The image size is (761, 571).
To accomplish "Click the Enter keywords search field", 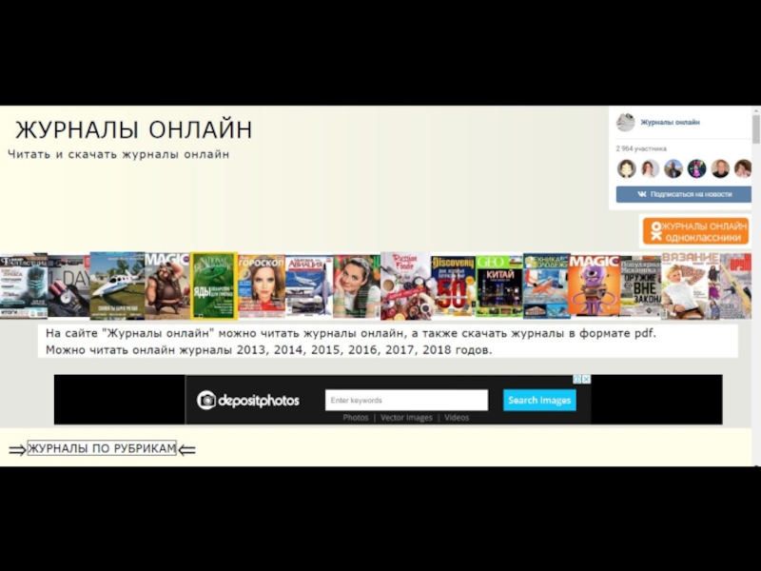I will pyautogui.click(x=406, y=401).
